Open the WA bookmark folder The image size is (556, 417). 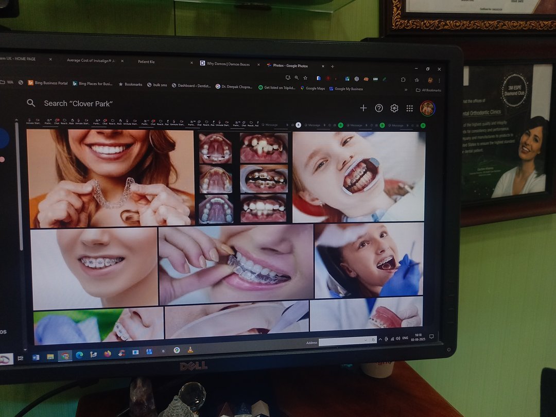7,82
